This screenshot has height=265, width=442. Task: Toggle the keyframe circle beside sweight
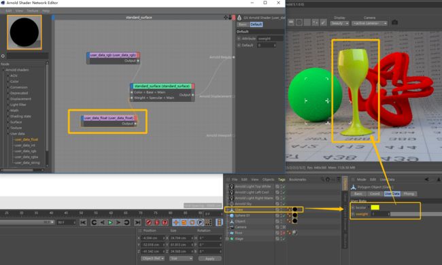tap(353, 214)
